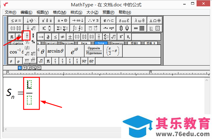
Task: Open the matrix templates palette
Action: point(139,28)
